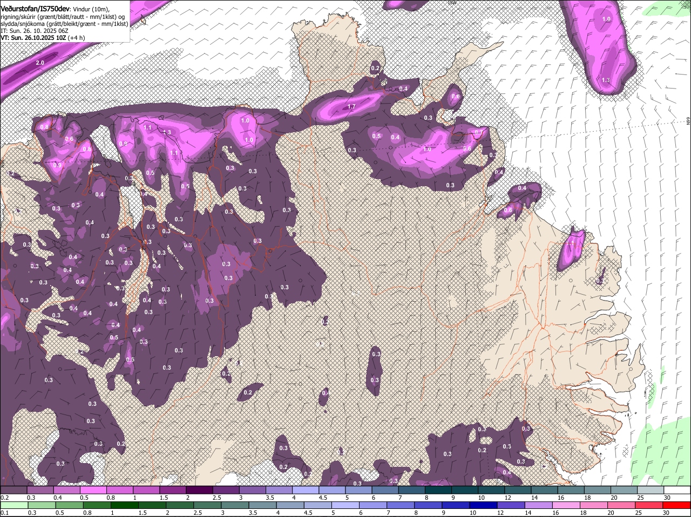Screen dimensions: 691x517
Task: Click the 0.7 precipitation value on the map
Action: tap(478, 133)
